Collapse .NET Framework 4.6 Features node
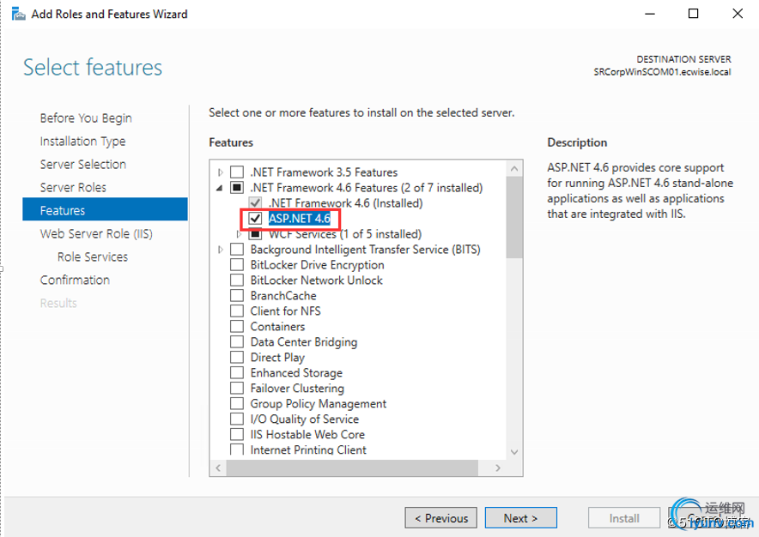 pyautogui.click(x=221, y=188)
